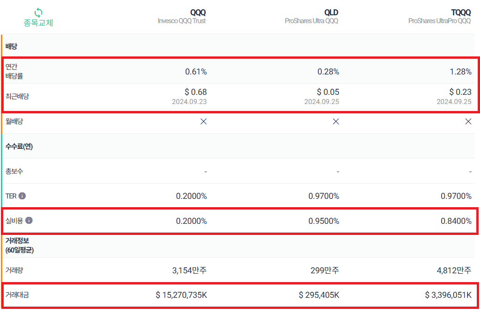The height and width of the screenshot is (314, 480).
Task: Click the dividend date 2024.09.23
Action: coord(189,102)
